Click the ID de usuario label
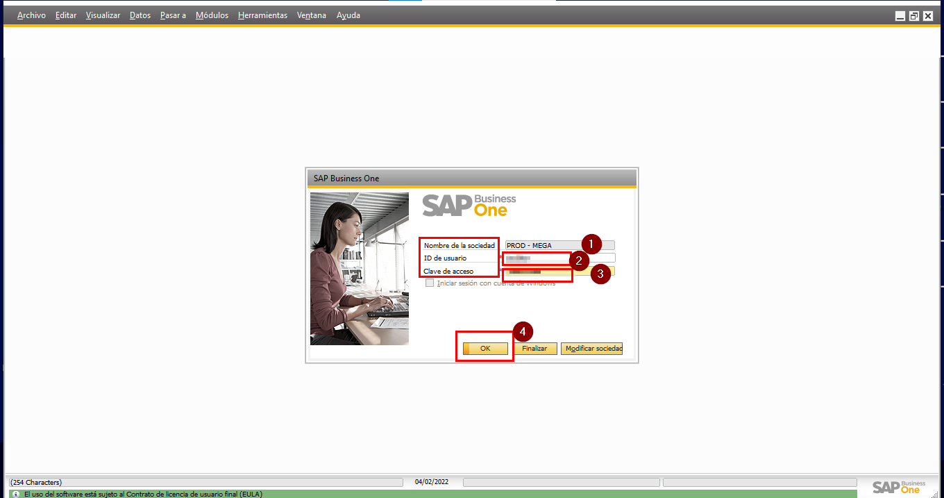944x498 pixels. pyautogui.click(x=445, y=258)
